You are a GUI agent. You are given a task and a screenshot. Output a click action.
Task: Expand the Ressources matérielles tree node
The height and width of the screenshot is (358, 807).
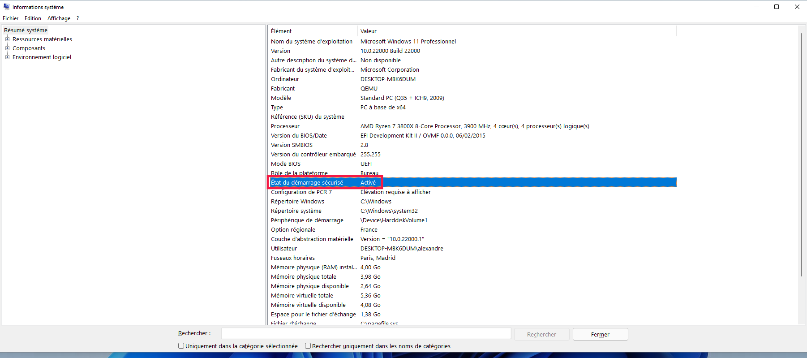(7, 39)
